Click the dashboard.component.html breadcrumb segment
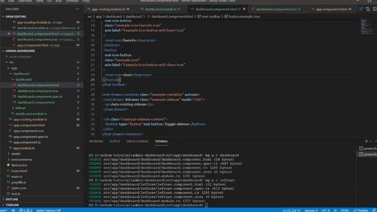The height and width of the screenshot is (212, 377). 170,16
